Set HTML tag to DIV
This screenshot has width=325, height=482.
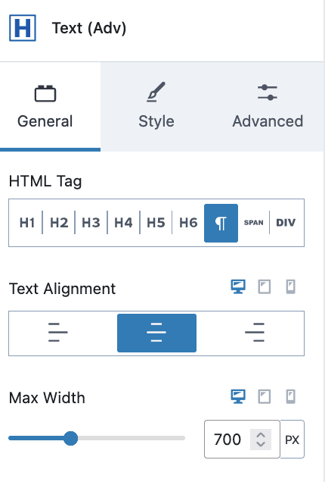coord(286,223)
